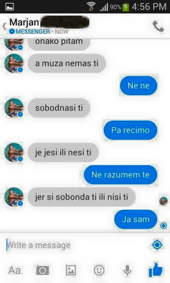Open the emoji smiley picker

pos(99,270)
